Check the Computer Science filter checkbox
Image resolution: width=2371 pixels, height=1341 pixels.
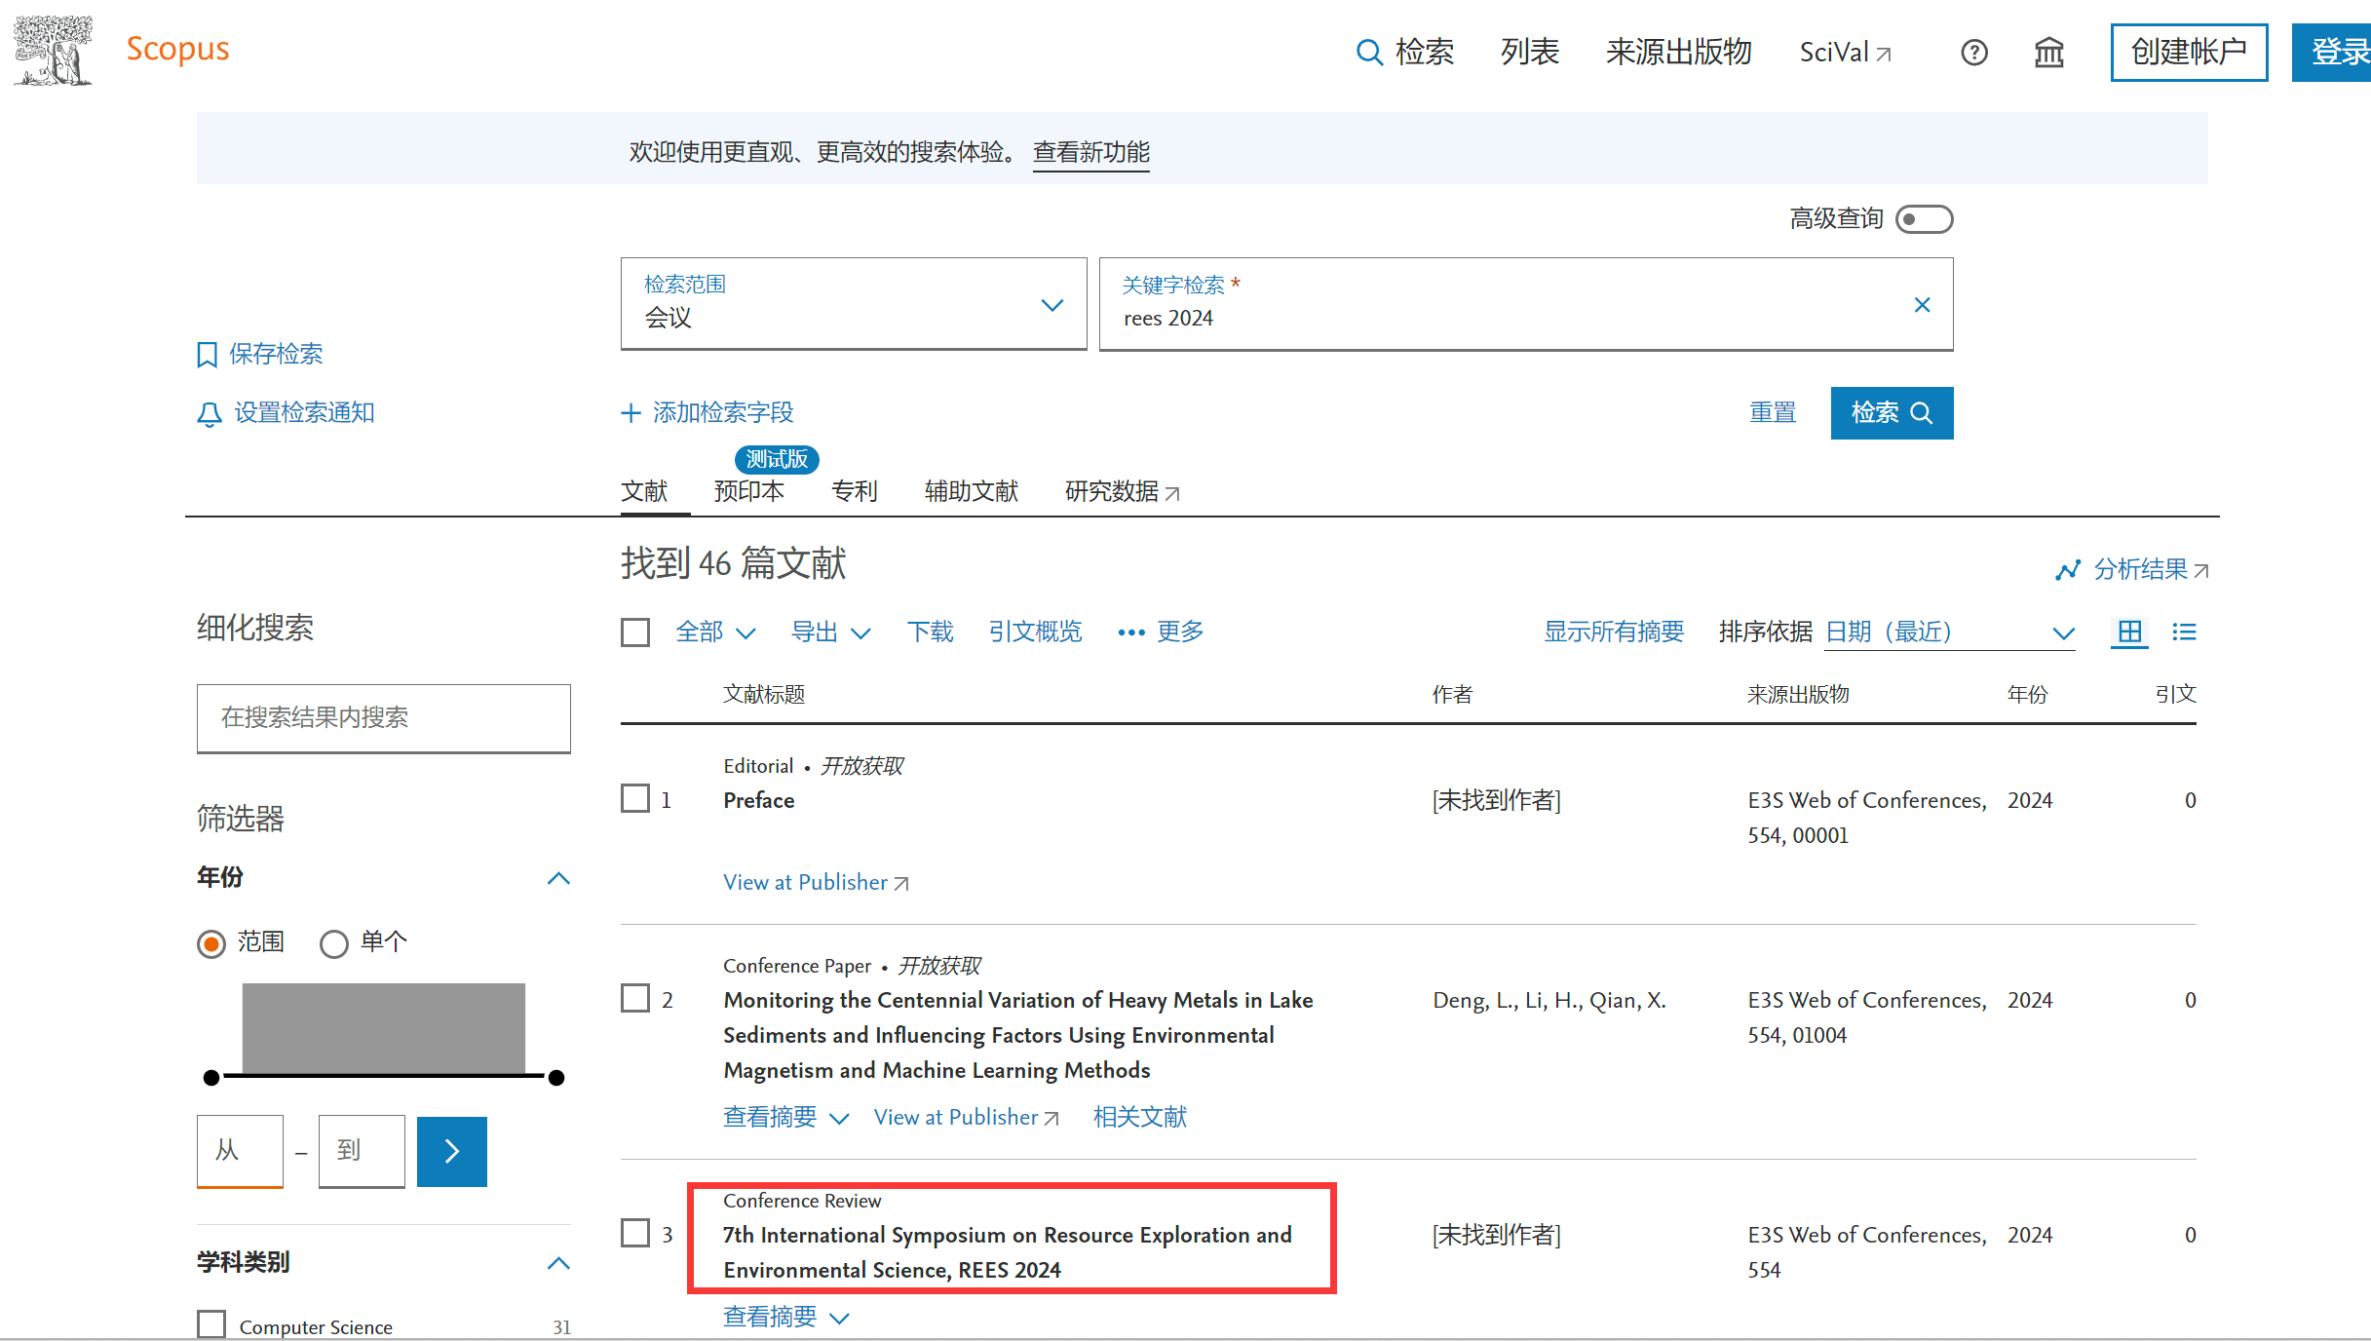(211, 1325)
